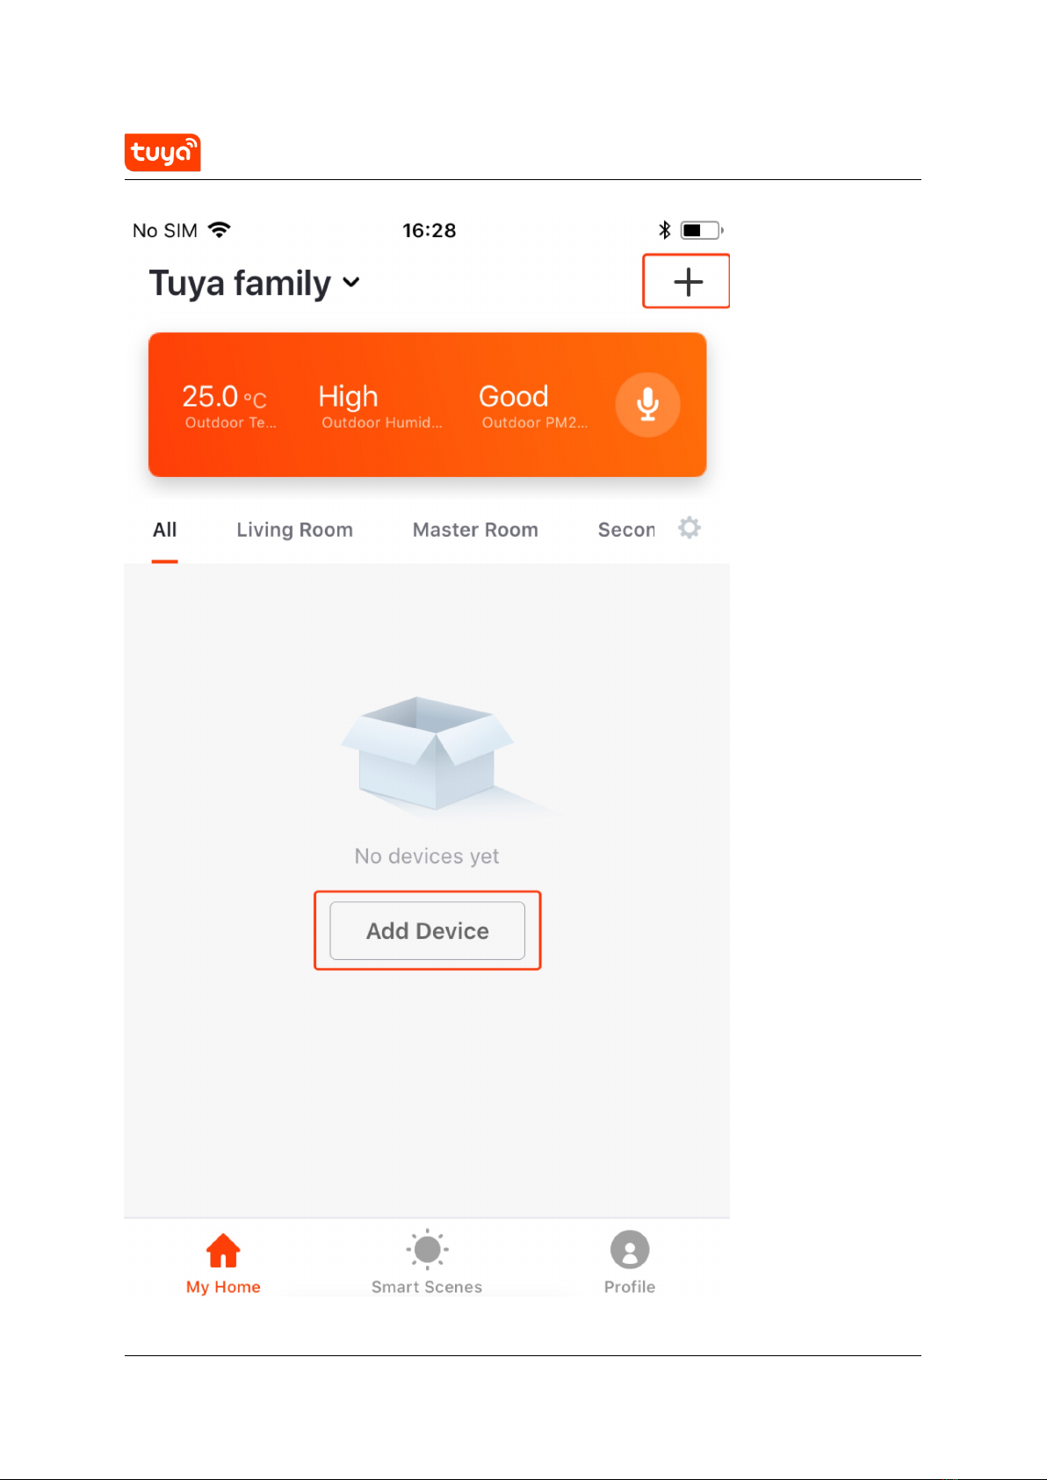Screen dimensions: 1047x1480
Task: Open Profile avatar icon
Action: pos(630,1249)
